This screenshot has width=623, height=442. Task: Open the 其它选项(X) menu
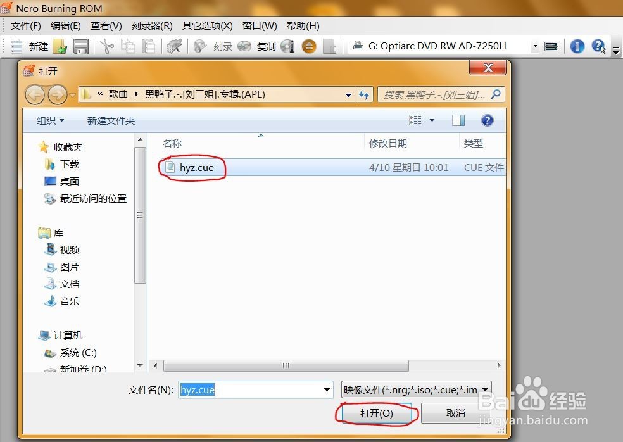[207, 26]
